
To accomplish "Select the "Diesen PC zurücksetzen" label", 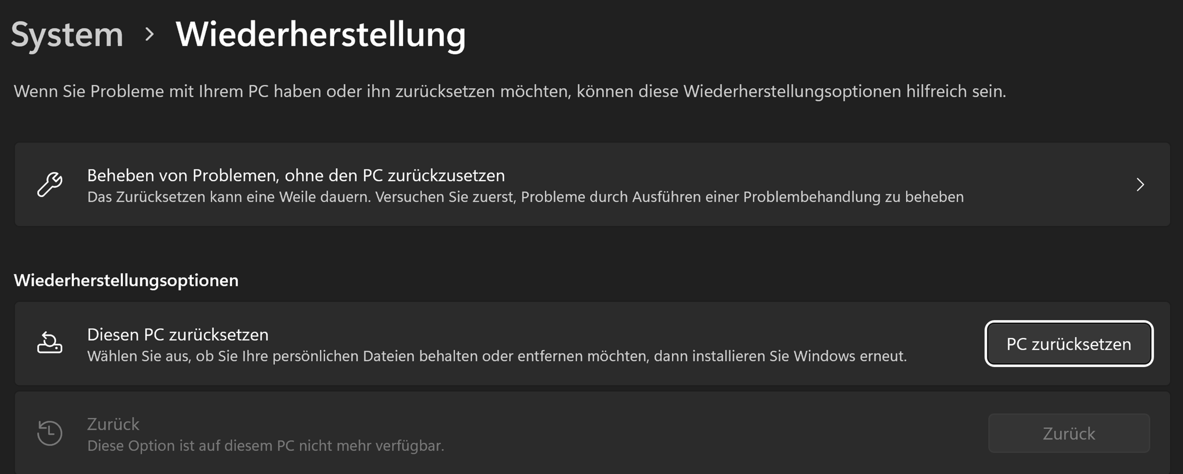I will [x=178, y=334].
